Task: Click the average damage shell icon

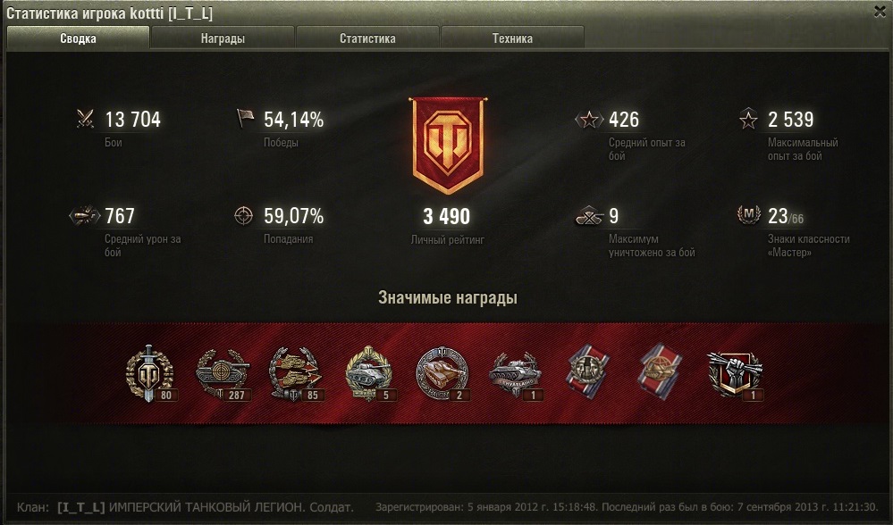Action: tap(84, 215)
